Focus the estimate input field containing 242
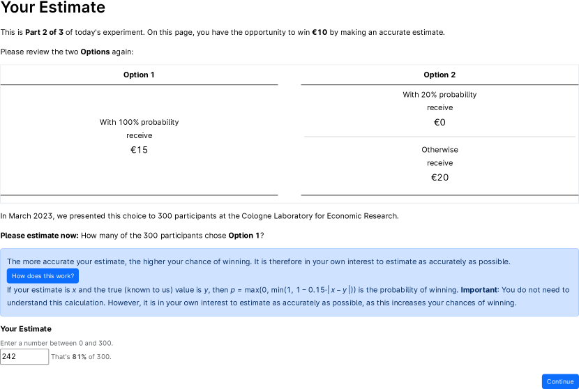Image resolution: width=579 pixels, height=389 pixels. tap(24, 356)
